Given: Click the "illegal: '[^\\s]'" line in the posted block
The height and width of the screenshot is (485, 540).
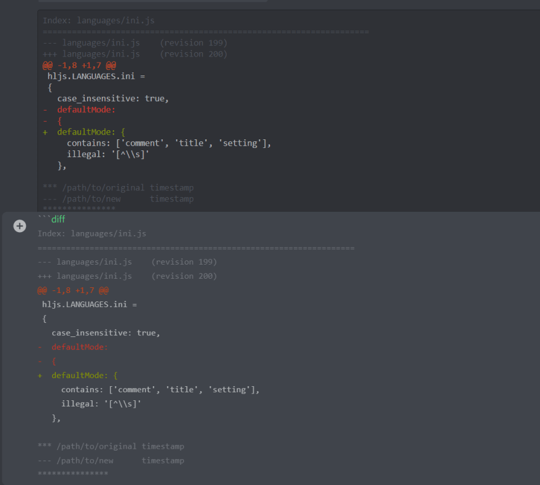Looking at the screenshot, I should [x=108, y=154].
